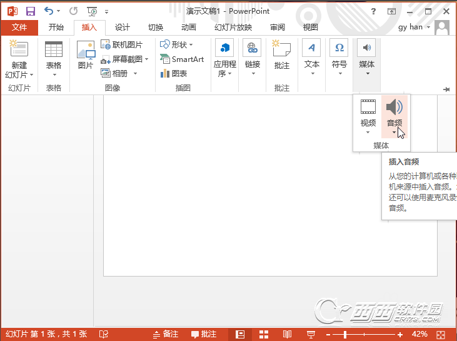
Task: Pin the ribbon open
Action: pos(446,89)
